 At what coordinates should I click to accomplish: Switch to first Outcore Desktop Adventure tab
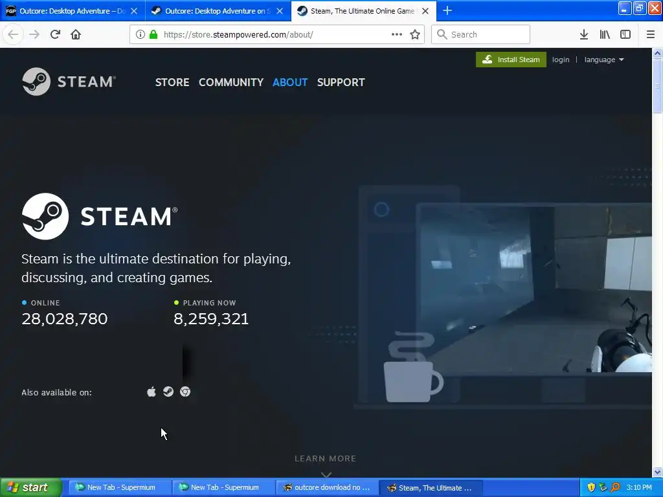[x=73, y=11]
